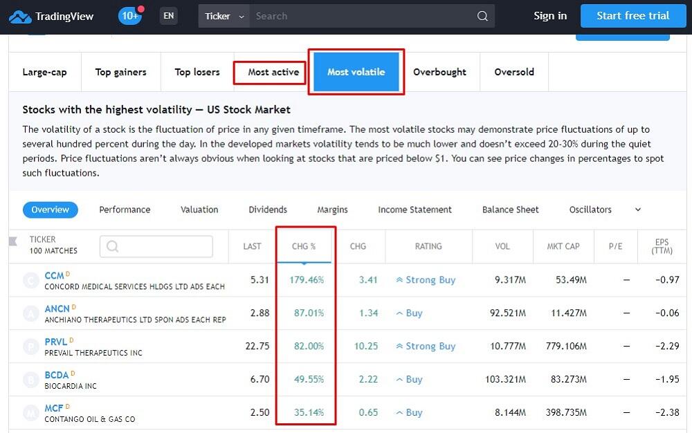Switch to the Top gainers tab

click(x=121, y=72)
